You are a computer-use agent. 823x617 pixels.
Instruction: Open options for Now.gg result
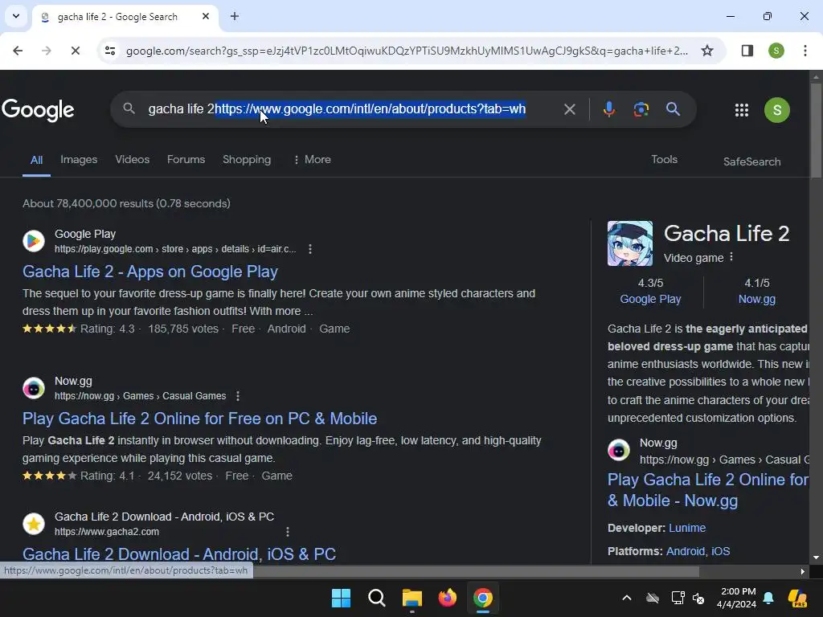coord(238,395)
